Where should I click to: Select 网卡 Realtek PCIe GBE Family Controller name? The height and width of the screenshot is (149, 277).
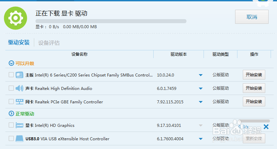64,102
